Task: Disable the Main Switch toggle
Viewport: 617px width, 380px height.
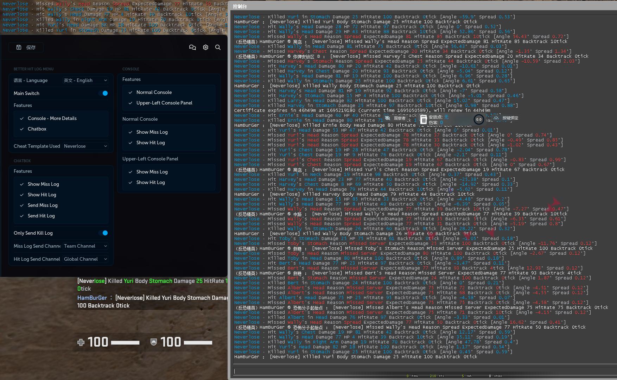Action: tap(104, 93)
